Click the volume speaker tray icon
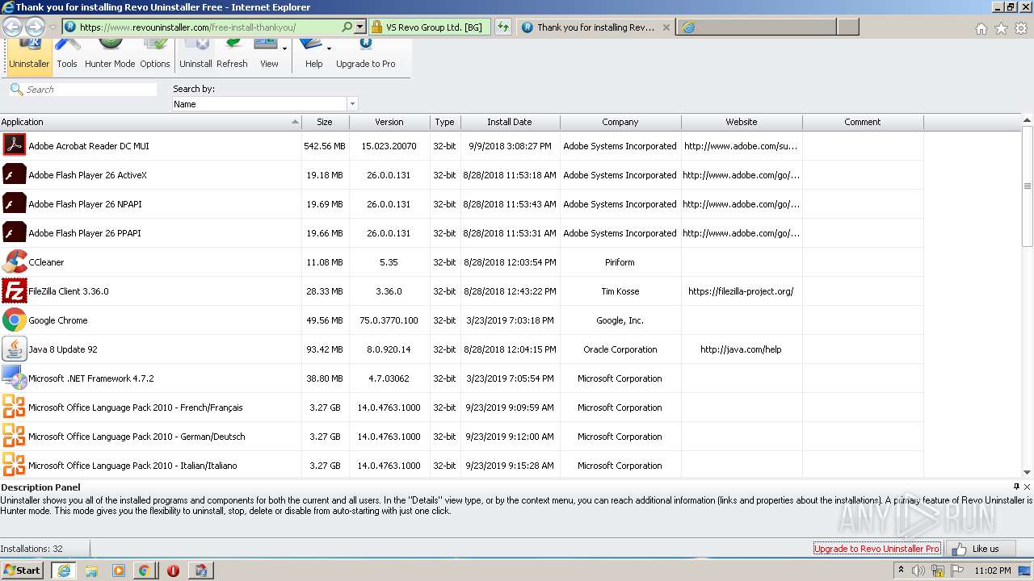Screen dimensions: 1034x581 tap(918, 571)
